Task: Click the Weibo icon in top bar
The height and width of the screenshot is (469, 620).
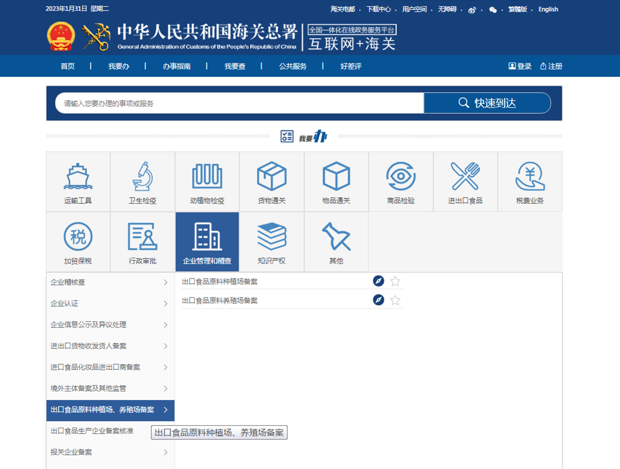Action: pos(471,10)
